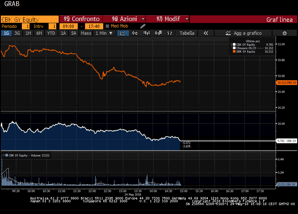Click the CBK GY Equity ticker field
Viewport: 298px width, 214px height.
(x=29, y=19)
